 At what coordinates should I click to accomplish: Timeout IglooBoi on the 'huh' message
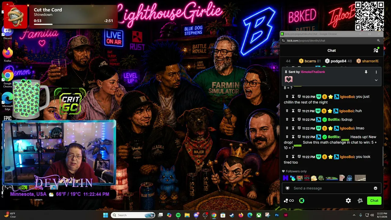pos(293,111)
